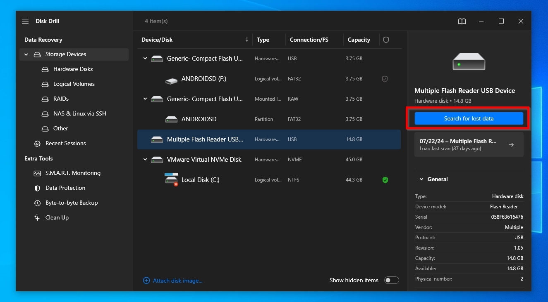Click the Attach disk image link
Screen dimensions: 548x302
177,281
